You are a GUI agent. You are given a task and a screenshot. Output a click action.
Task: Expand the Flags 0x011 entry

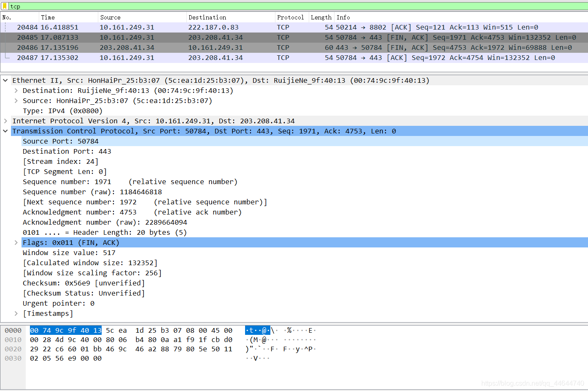click(16, 242)
